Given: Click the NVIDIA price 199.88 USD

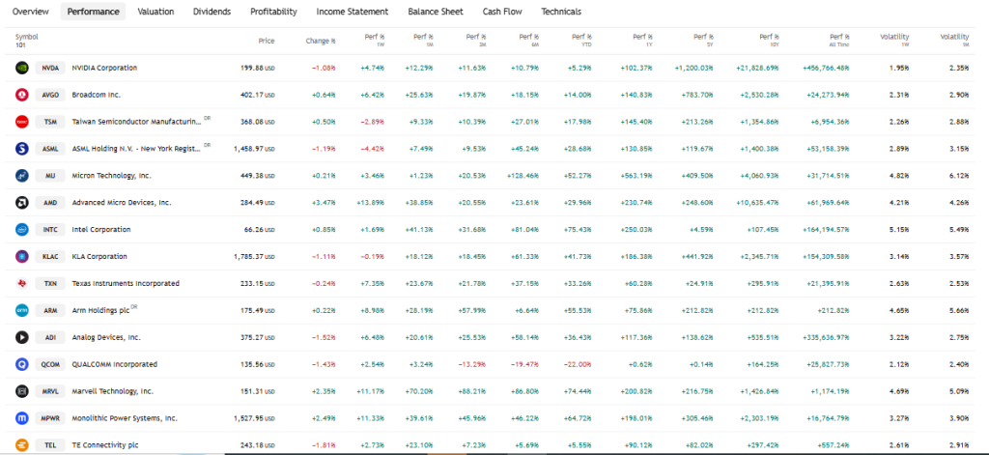Looking at the screenshot, I should 258,68.
